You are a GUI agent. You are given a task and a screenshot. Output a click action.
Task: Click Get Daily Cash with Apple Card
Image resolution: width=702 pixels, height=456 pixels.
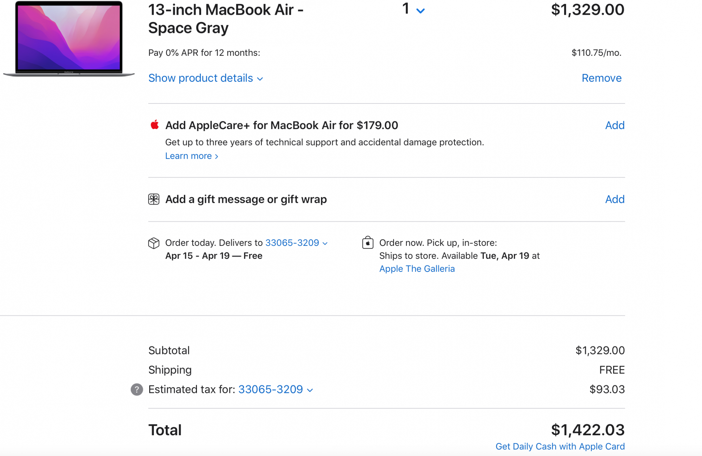(560, 446)
